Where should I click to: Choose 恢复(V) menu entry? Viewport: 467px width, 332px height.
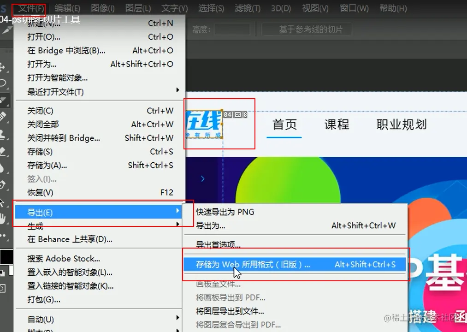coord(99,193)
